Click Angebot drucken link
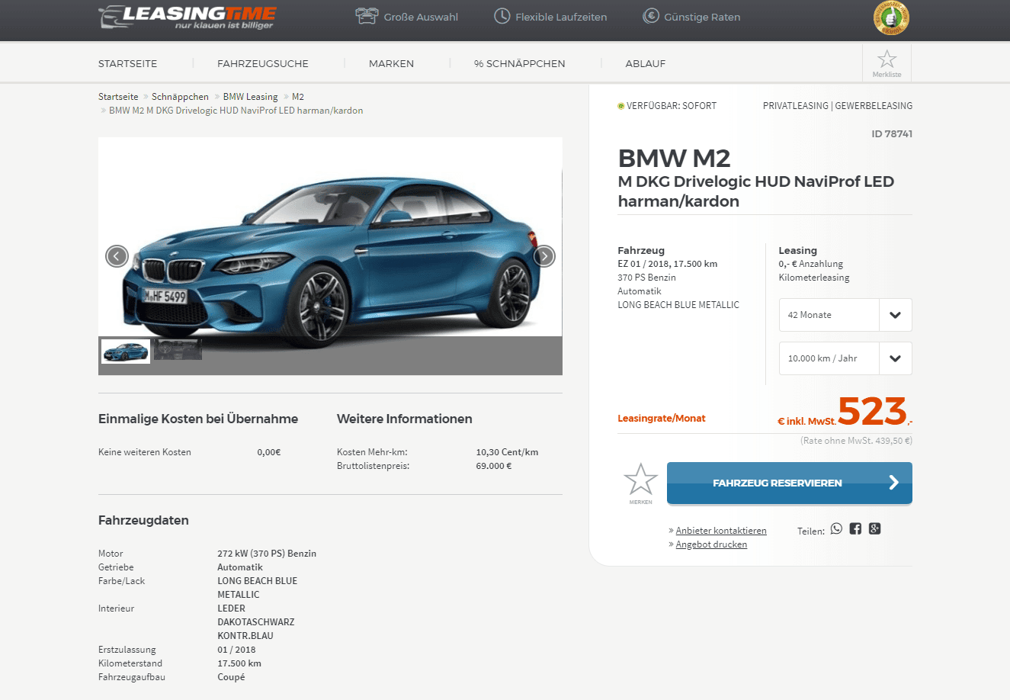The image size is (1010, 700). [x=711, y=544]
